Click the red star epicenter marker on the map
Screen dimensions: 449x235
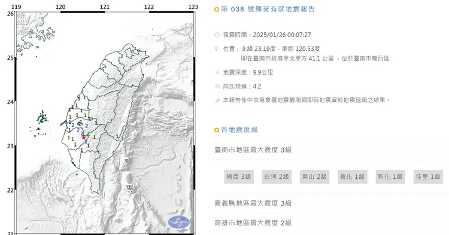point(84,138)
